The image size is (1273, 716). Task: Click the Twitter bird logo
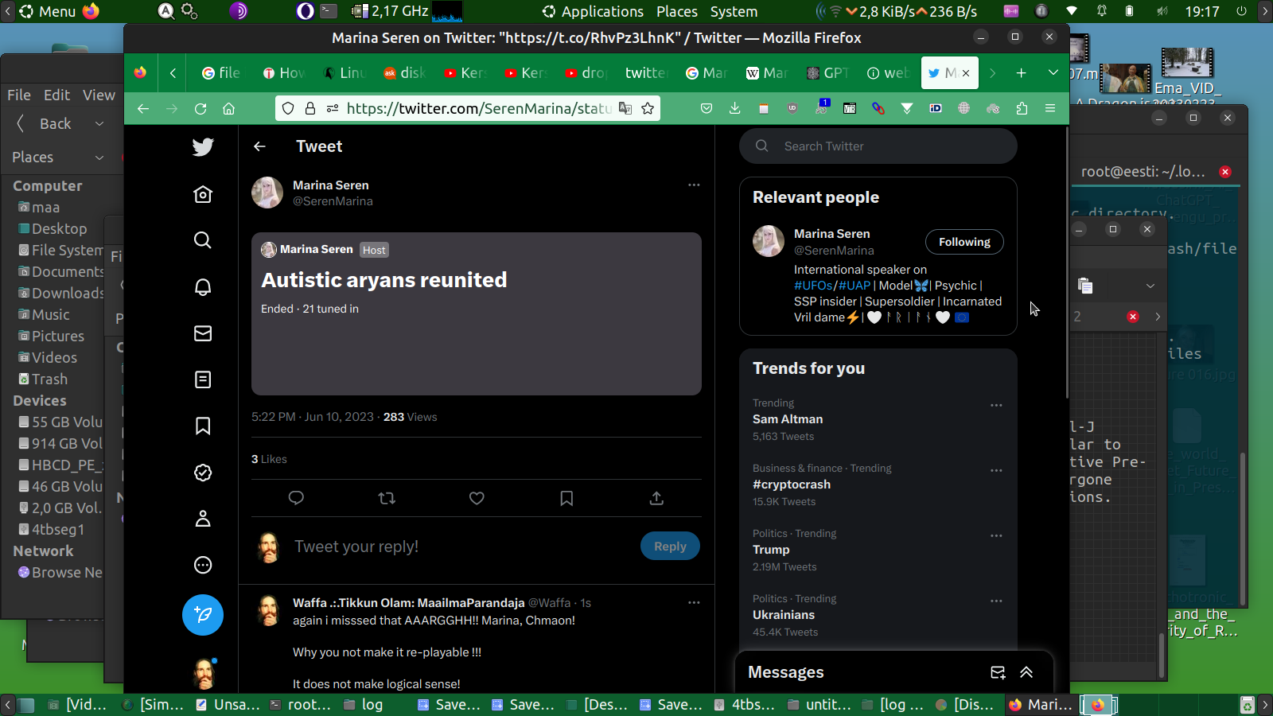tap(203, 146)
